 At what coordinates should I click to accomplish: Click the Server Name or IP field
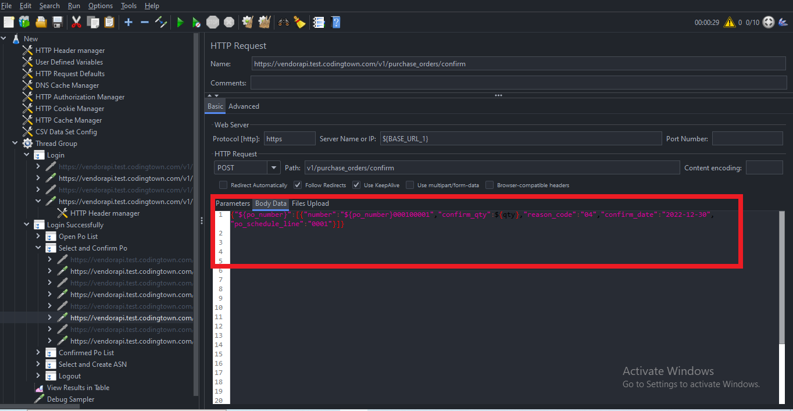521,138
